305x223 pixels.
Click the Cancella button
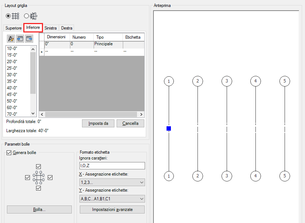tap(130, 123)
